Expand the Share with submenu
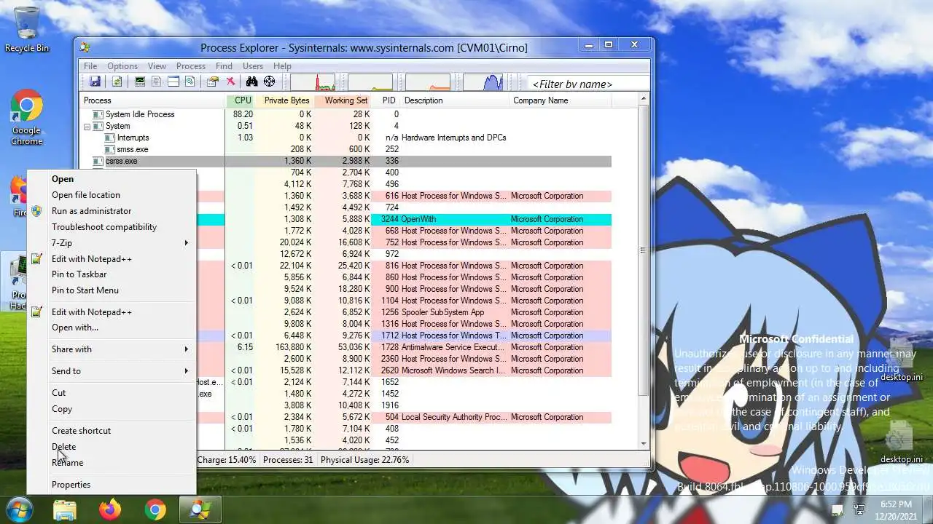Image resolution: width=933 pixels, height=524 pixels. point(112,349)
